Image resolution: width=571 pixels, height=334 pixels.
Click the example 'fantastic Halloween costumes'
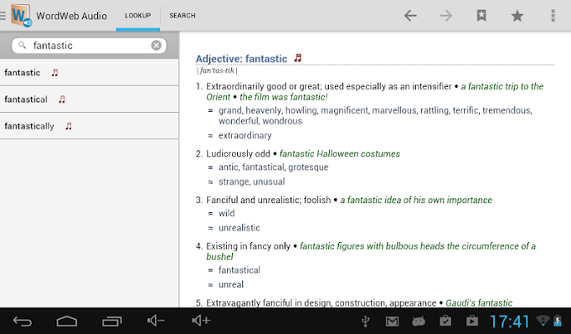(340, 154)
